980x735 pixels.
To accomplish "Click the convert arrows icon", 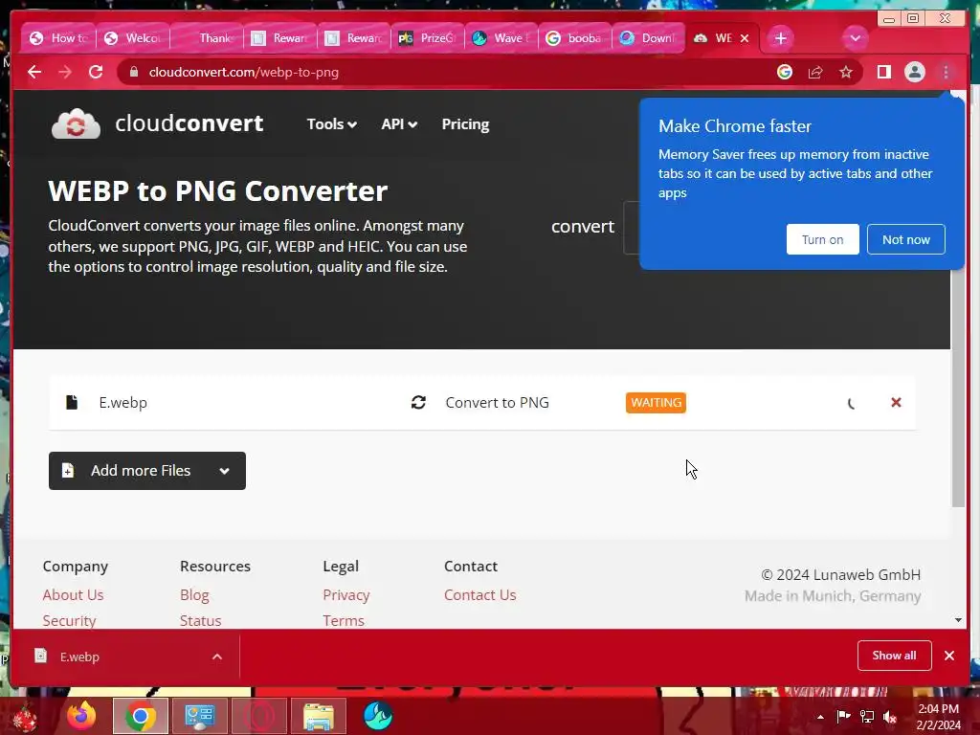I will click(418, 403).
